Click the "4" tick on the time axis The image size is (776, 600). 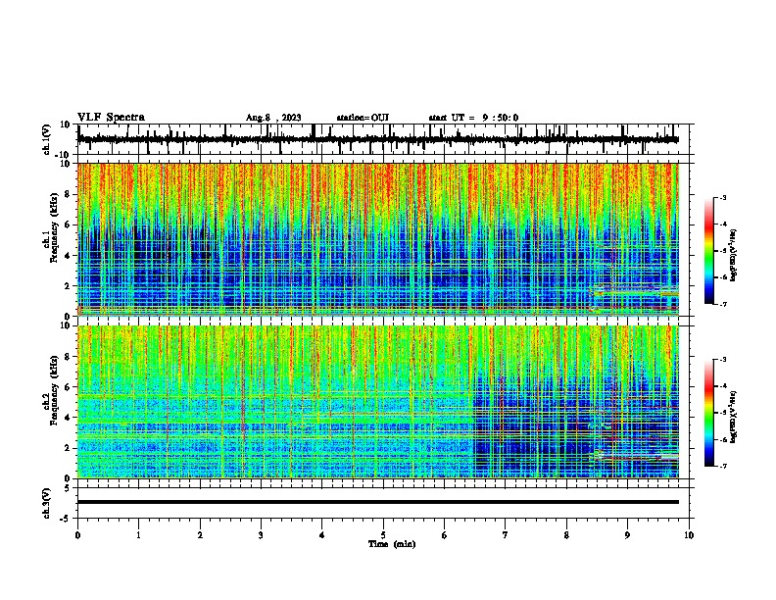[322, 535]
